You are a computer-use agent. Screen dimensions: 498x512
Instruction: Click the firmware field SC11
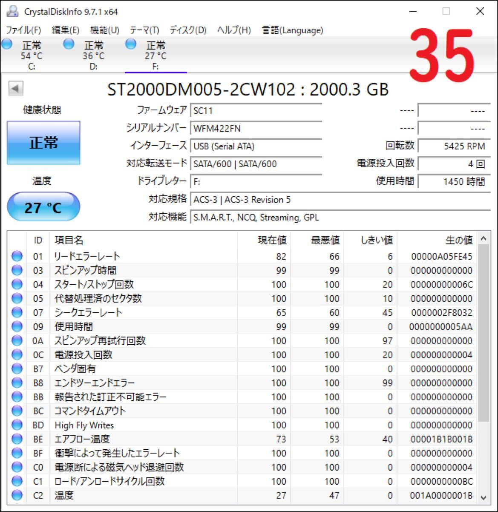click(256, 111)
